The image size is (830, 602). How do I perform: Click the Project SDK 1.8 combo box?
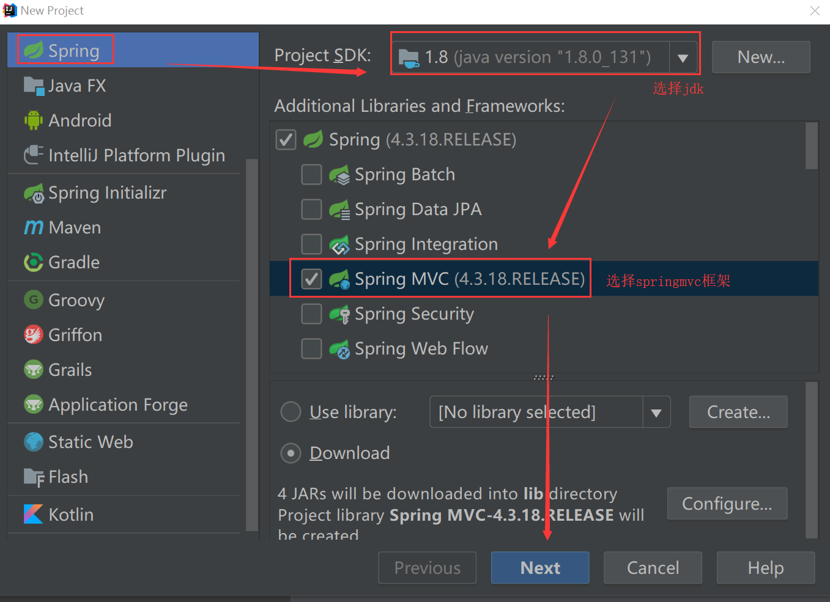[544, 57]
